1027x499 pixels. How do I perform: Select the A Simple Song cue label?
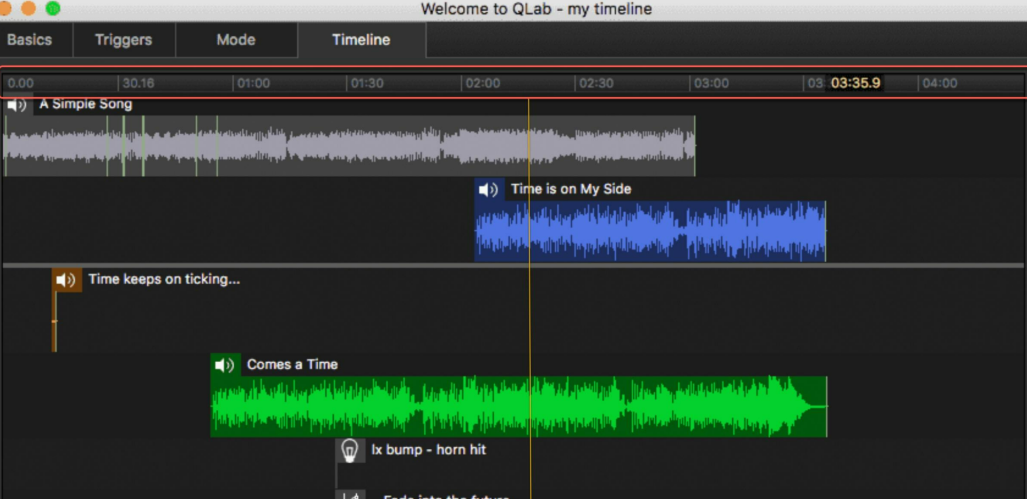86,104
